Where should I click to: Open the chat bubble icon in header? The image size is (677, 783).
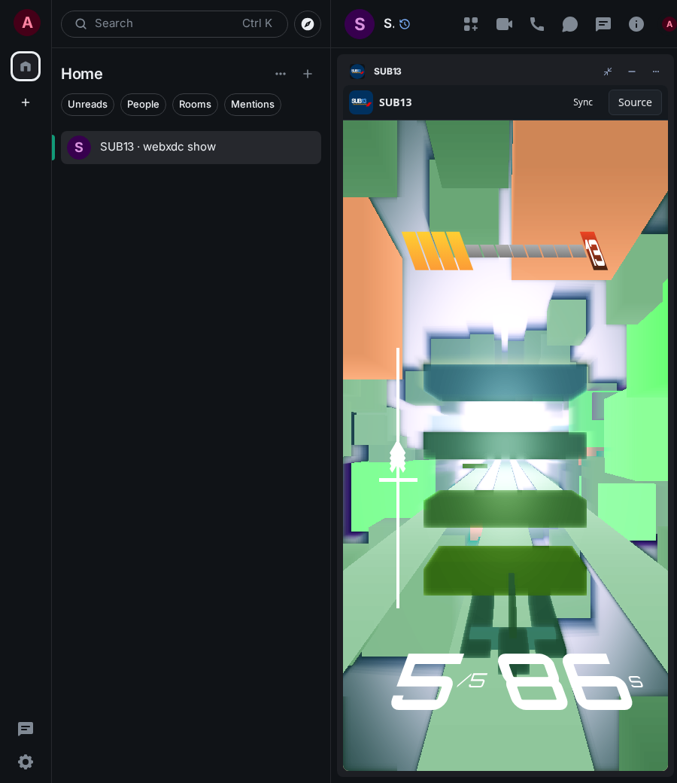569,24
